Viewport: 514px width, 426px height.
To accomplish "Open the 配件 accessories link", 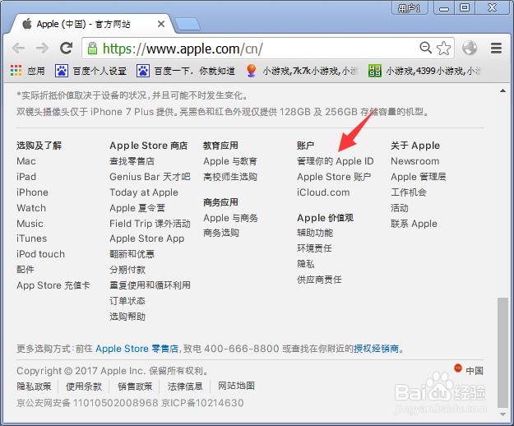I will 25,270.
